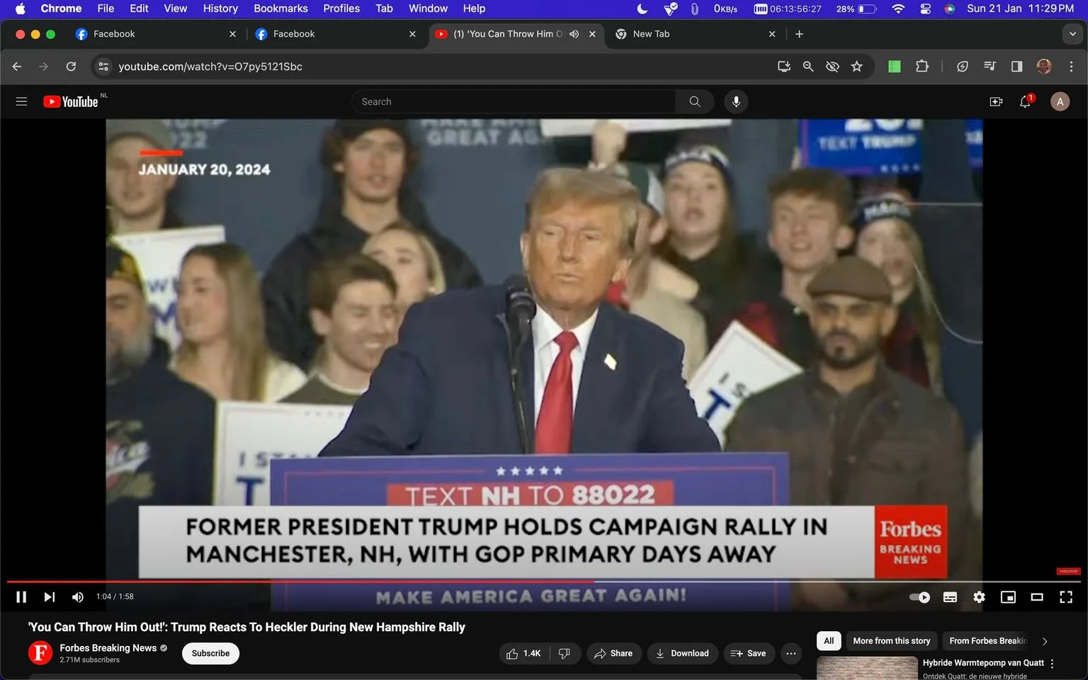1088x680 pixels.
Task: Open the Bookmarks menu
Action: pos(280,8)
